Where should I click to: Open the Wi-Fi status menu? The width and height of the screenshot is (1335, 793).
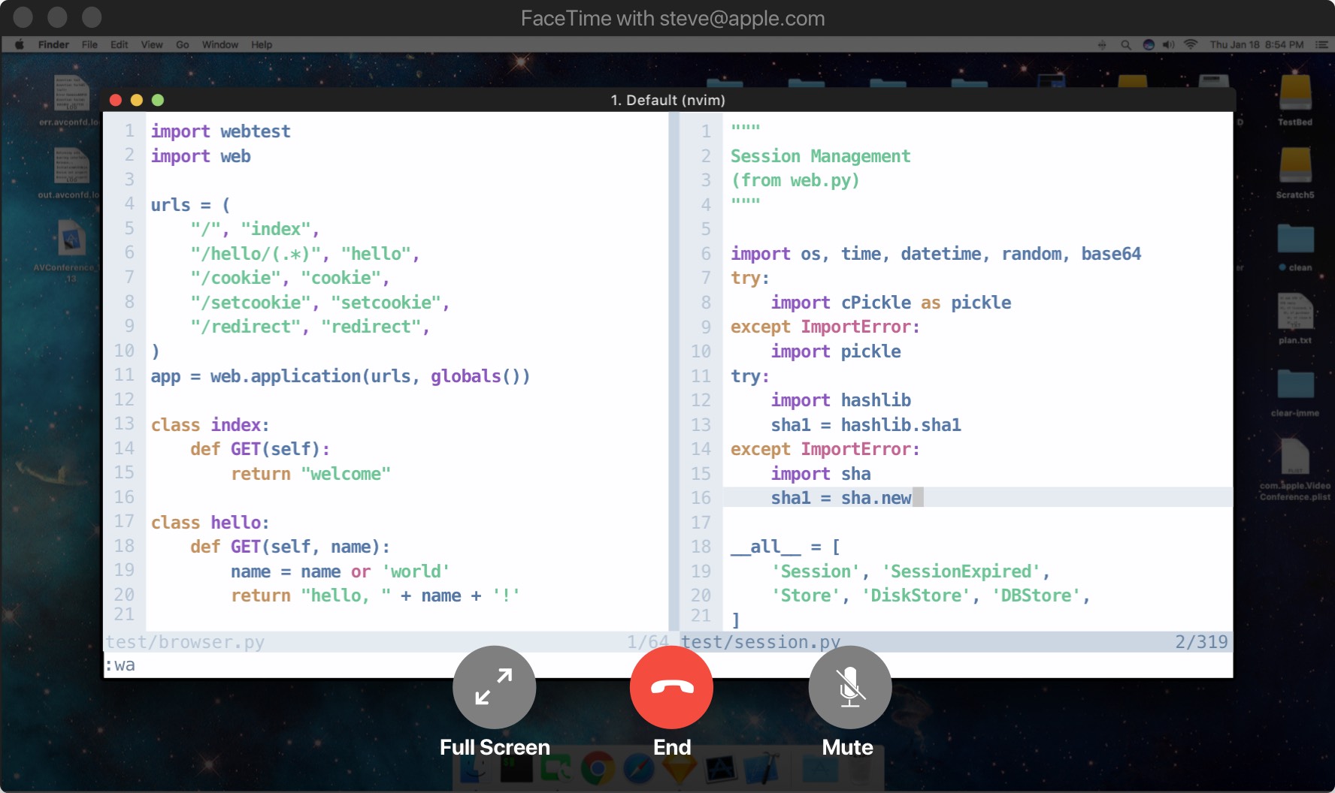tap(1190, 44)
